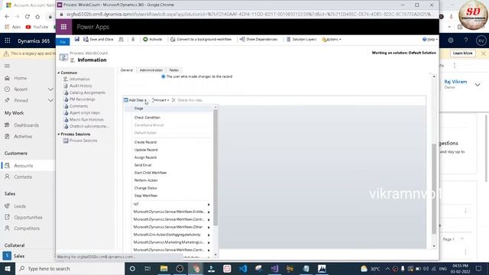Viewport: 489px width, 275px height.
Task: Expand Raj Vikram owner chevron
Action: (478, 85)
